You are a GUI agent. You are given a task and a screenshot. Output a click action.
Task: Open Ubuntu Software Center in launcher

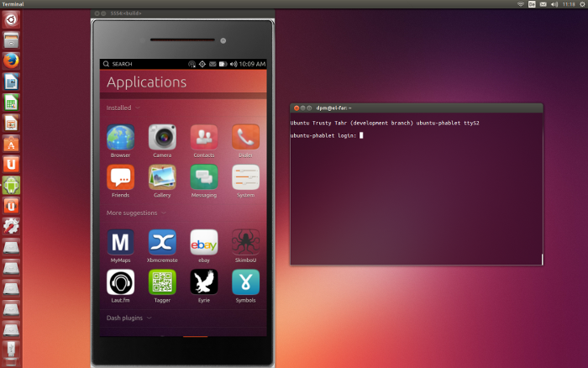coord(11,144)
